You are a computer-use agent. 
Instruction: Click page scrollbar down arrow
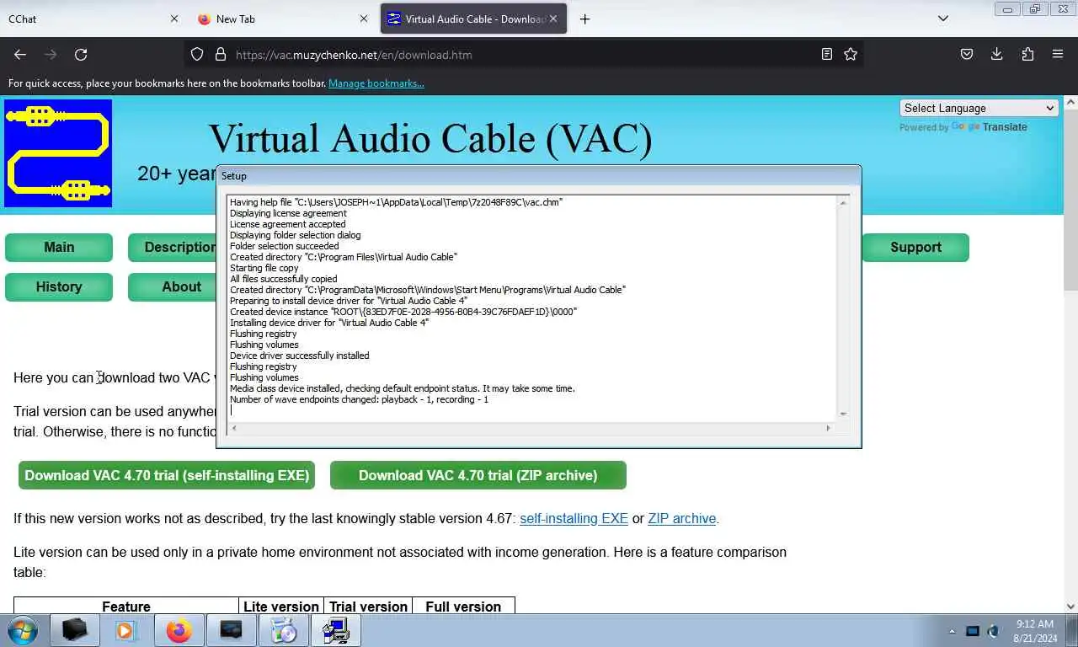pyautogui.click(x=1070, y=606)
